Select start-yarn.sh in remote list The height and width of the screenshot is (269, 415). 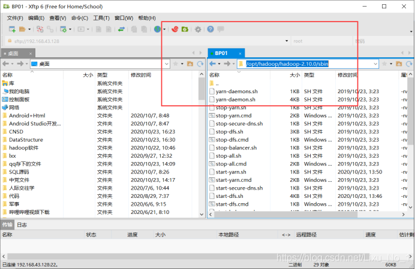click(231, 172)
